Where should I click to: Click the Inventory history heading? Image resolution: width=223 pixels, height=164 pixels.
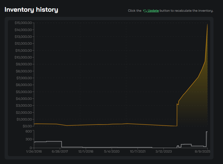[31, 10]
